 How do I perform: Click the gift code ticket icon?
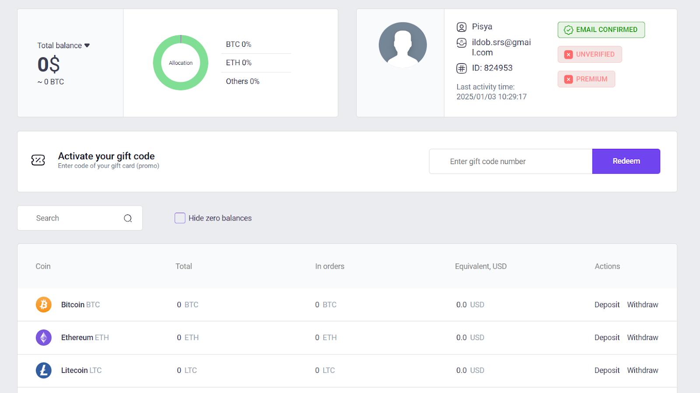tap(38, 160)
